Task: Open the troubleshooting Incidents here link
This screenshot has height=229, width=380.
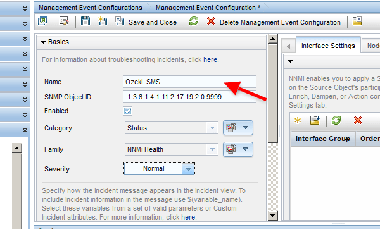Action: pyautogui.click(x=210, y=59)
